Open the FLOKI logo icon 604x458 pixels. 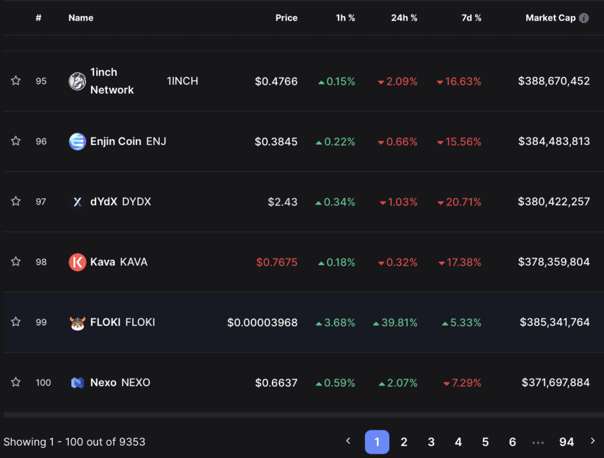(77, 322)
